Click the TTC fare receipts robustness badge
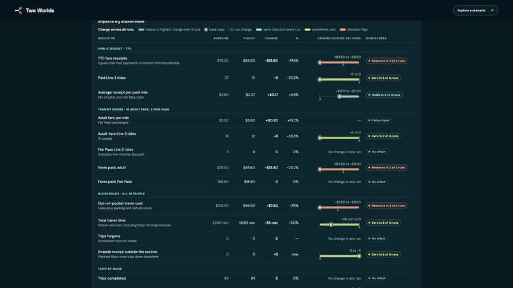The height and width of the screenshot is (288, 513). [386, 61]
